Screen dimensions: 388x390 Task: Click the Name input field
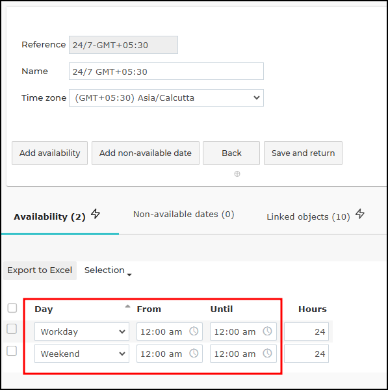point(166,71)
